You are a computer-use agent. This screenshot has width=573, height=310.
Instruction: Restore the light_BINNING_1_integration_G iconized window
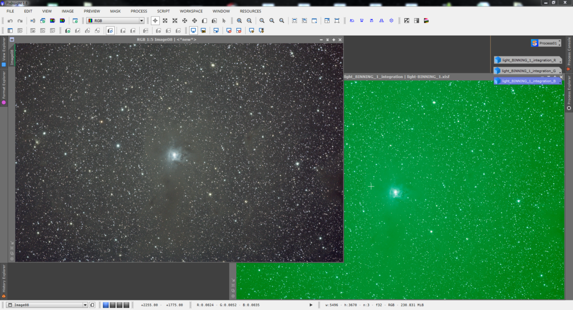coord(528,70)
